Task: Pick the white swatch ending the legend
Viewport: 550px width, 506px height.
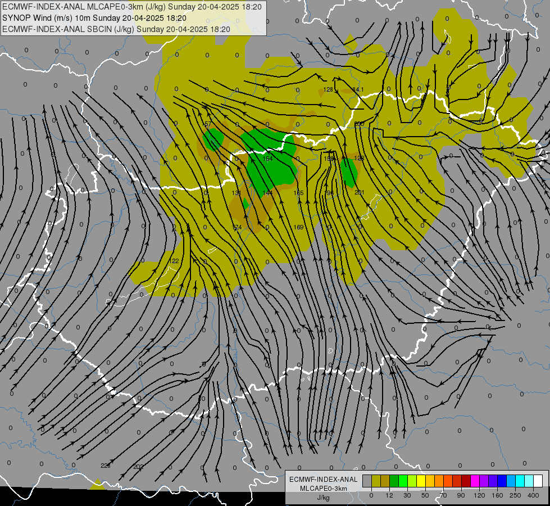Action: pyautogui.click(x=538, y=481)
